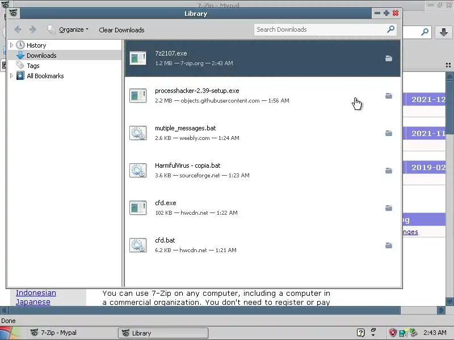The image size is (454, 340).
Task: Click the mutiple_messages.bat gear file icon
Action: click(x=138, y=133)
